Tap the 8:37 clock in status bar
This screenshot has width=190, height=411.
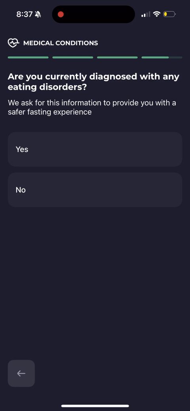24,14
